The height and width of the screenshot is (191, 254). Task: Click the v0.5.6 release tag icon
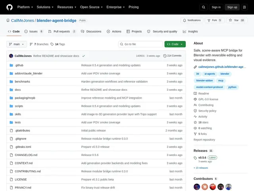pos(195,158)
